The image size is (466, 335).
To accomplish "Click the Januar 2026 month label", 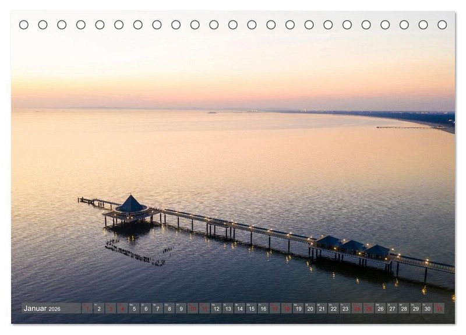I will [x=42, y=309].
